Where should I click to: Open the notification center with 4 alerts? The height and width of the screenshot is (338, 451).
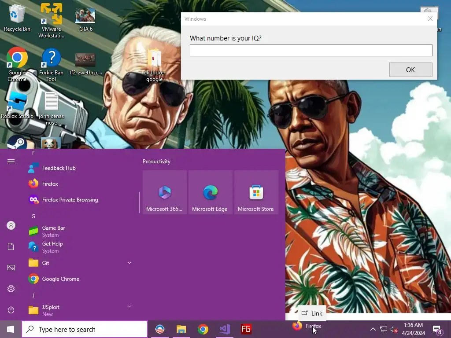pos(437,330)
